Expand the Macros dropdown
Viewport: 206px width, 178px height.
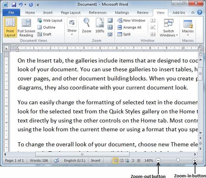point(188,28)
